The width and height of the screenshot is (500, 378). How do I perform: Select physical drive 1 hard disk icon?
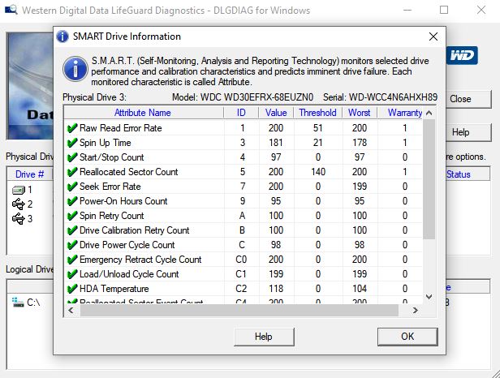(19, 191)
